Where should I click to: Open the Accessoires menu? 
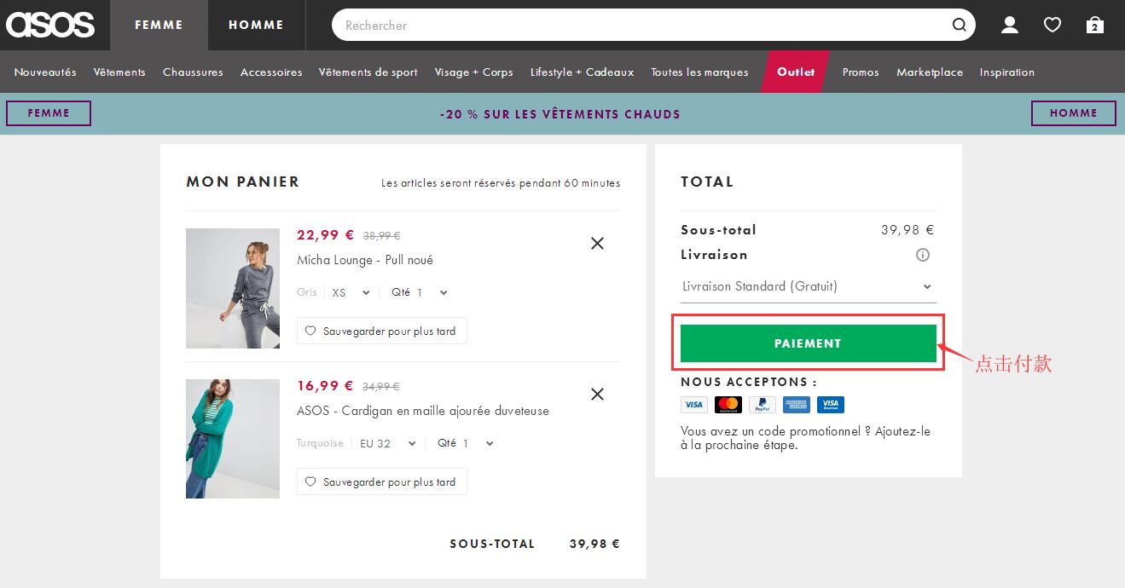[271, 72]
